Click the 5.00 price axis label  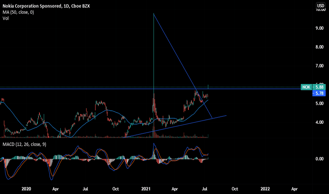coord(319,103)
